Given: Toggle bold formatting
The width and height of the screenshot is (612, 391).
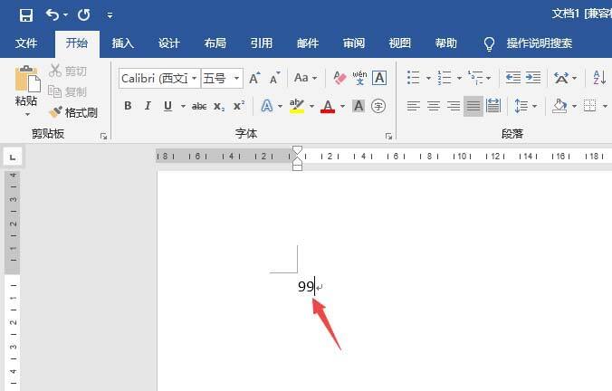Looking at the screenshot, I should 128,106.
